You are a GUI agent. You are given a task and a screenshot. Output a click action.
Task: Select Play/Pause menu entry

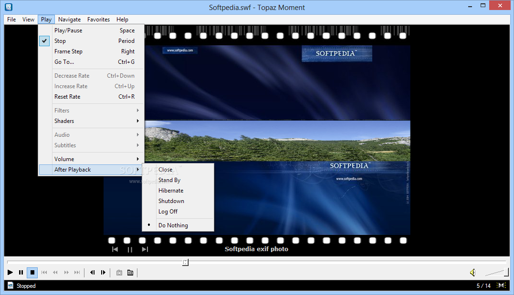coord(92,31)
